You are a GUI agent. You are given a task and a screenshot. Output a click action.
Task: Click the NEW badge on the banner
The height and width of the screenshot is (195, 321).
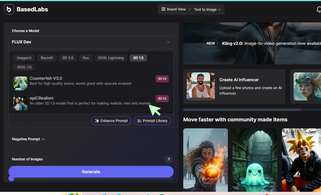211,43
